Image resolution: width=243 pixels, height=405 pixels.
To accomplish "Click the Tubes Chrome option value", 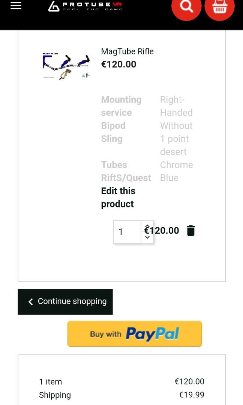I will tap(176, 165).
